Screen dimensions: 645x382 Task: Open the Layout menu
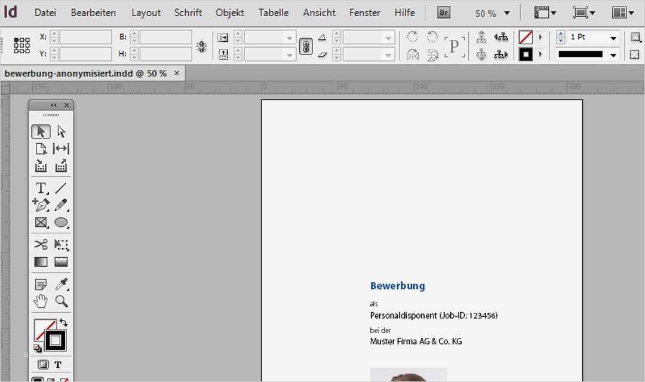146,13
